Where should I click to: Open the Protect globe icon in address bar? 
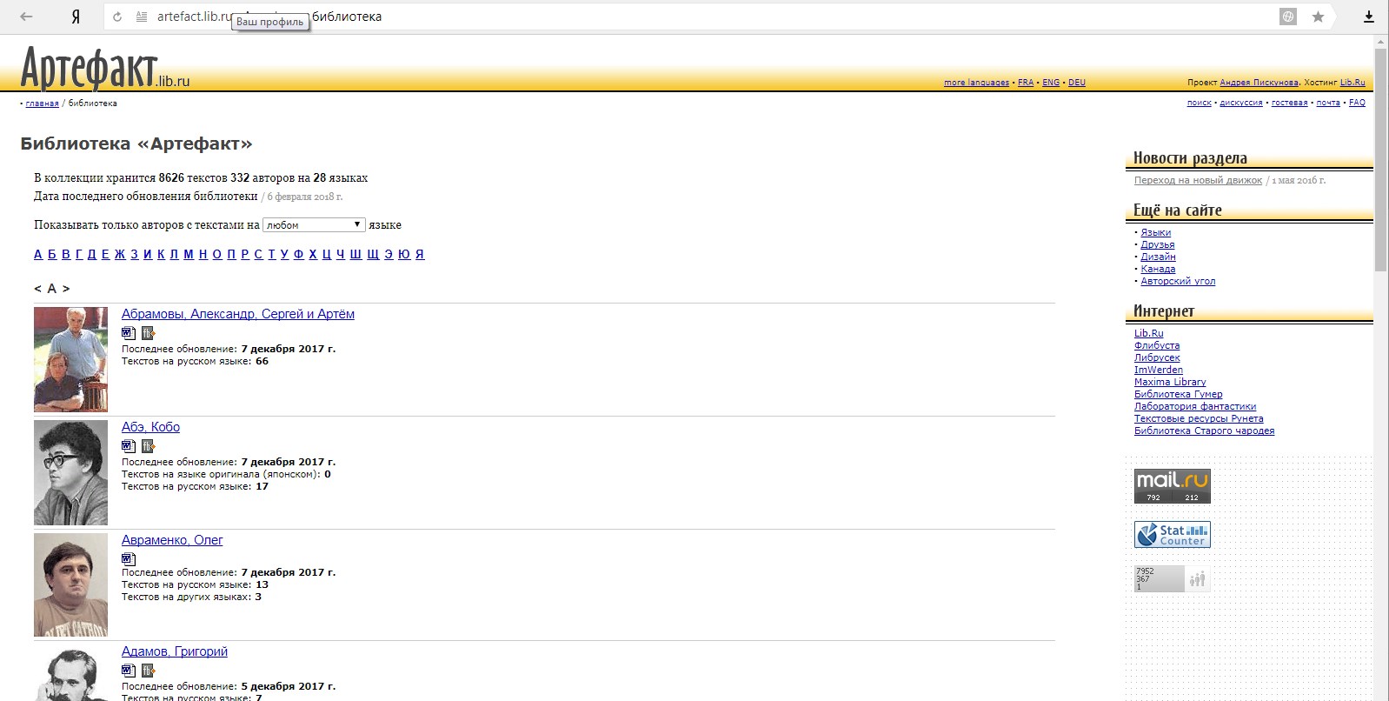pyautogui.click(x=1288, y=17)
